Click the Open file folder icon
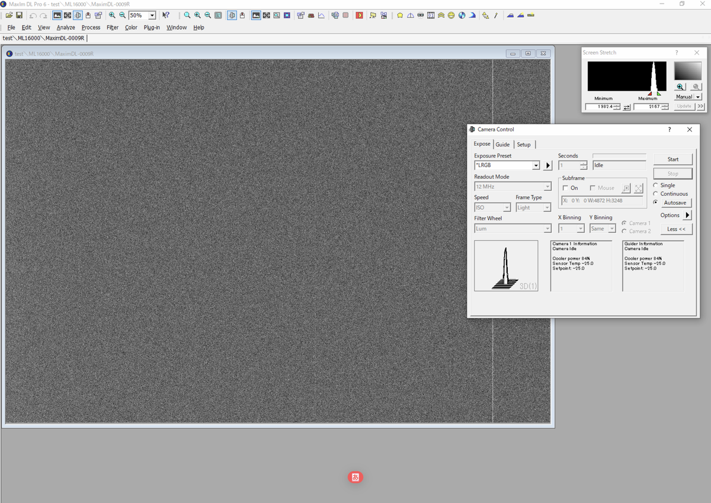Viewport: 711px width, 503px height. 9,15
